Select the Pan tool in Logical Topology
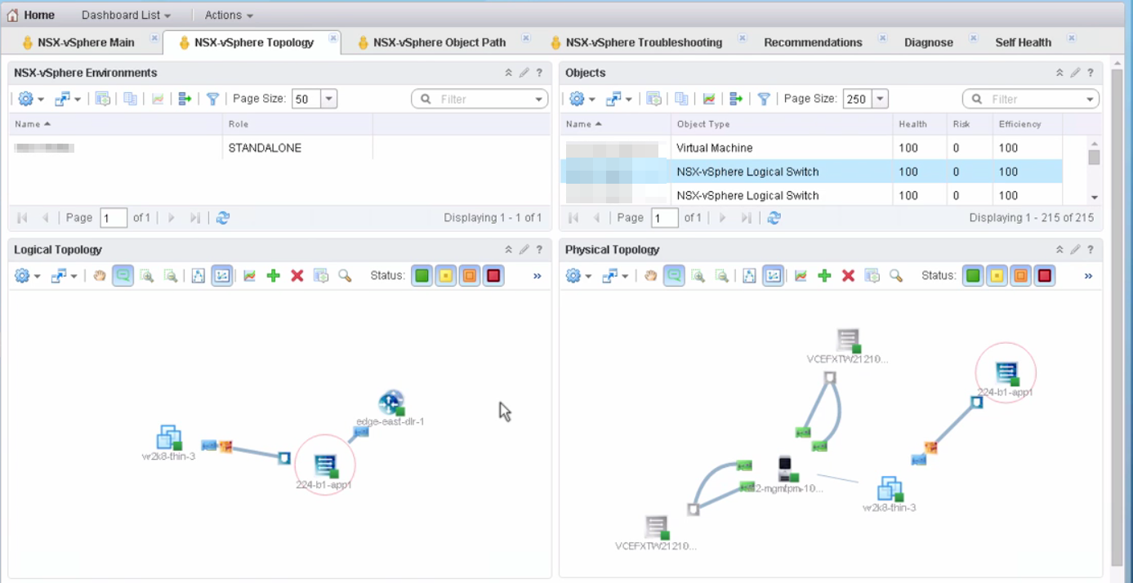 click(x=98, y=275)
